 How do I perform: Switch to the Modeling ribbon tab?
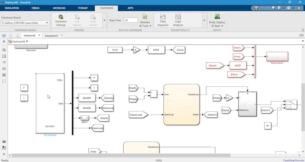tap(59, 8)
